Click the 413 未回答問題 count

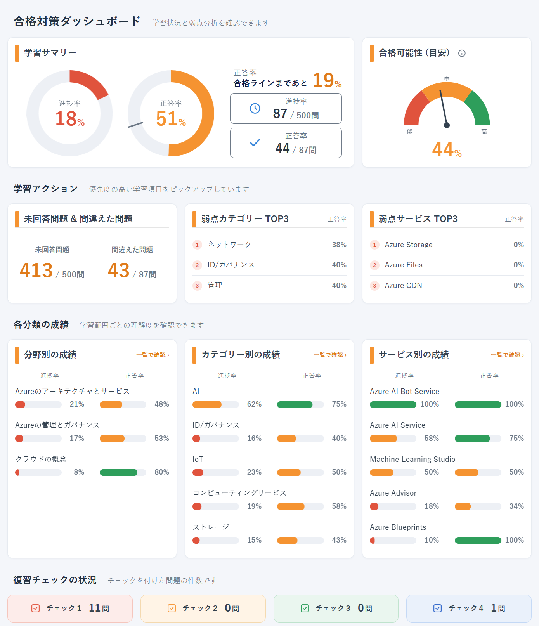pos(36,270)
